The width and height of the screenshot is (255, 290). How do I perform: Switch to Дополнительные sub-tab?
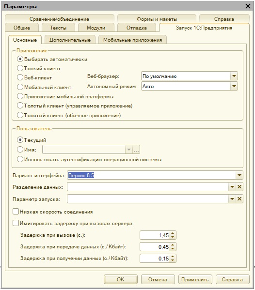pyautogui.click(x=70, y=40)
